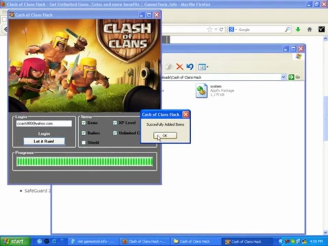Screen dimensions: 328x246
Task: Click Firefox scrollbar up arrow
Action: point(326,39)
